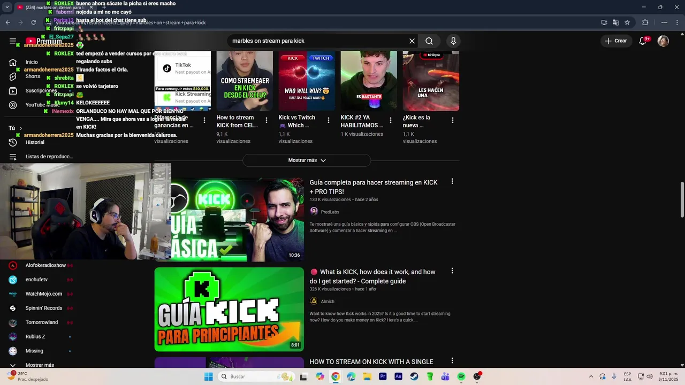Open options for 'Kick vs Twitch' short
This screenshot has height=385, width=685.
[329, 121]
